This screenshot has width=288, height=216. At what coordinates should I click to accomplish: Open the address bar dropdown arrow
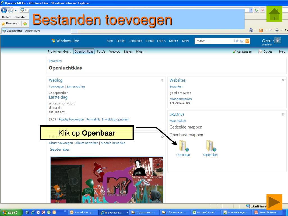[x=251, y=10]
